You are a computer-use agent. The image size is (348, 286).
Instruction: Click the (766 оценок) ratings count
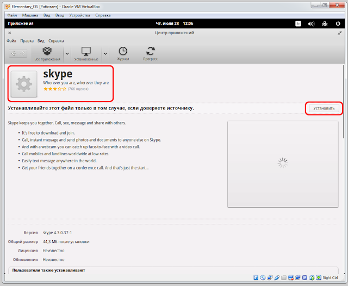pos(78,89)
